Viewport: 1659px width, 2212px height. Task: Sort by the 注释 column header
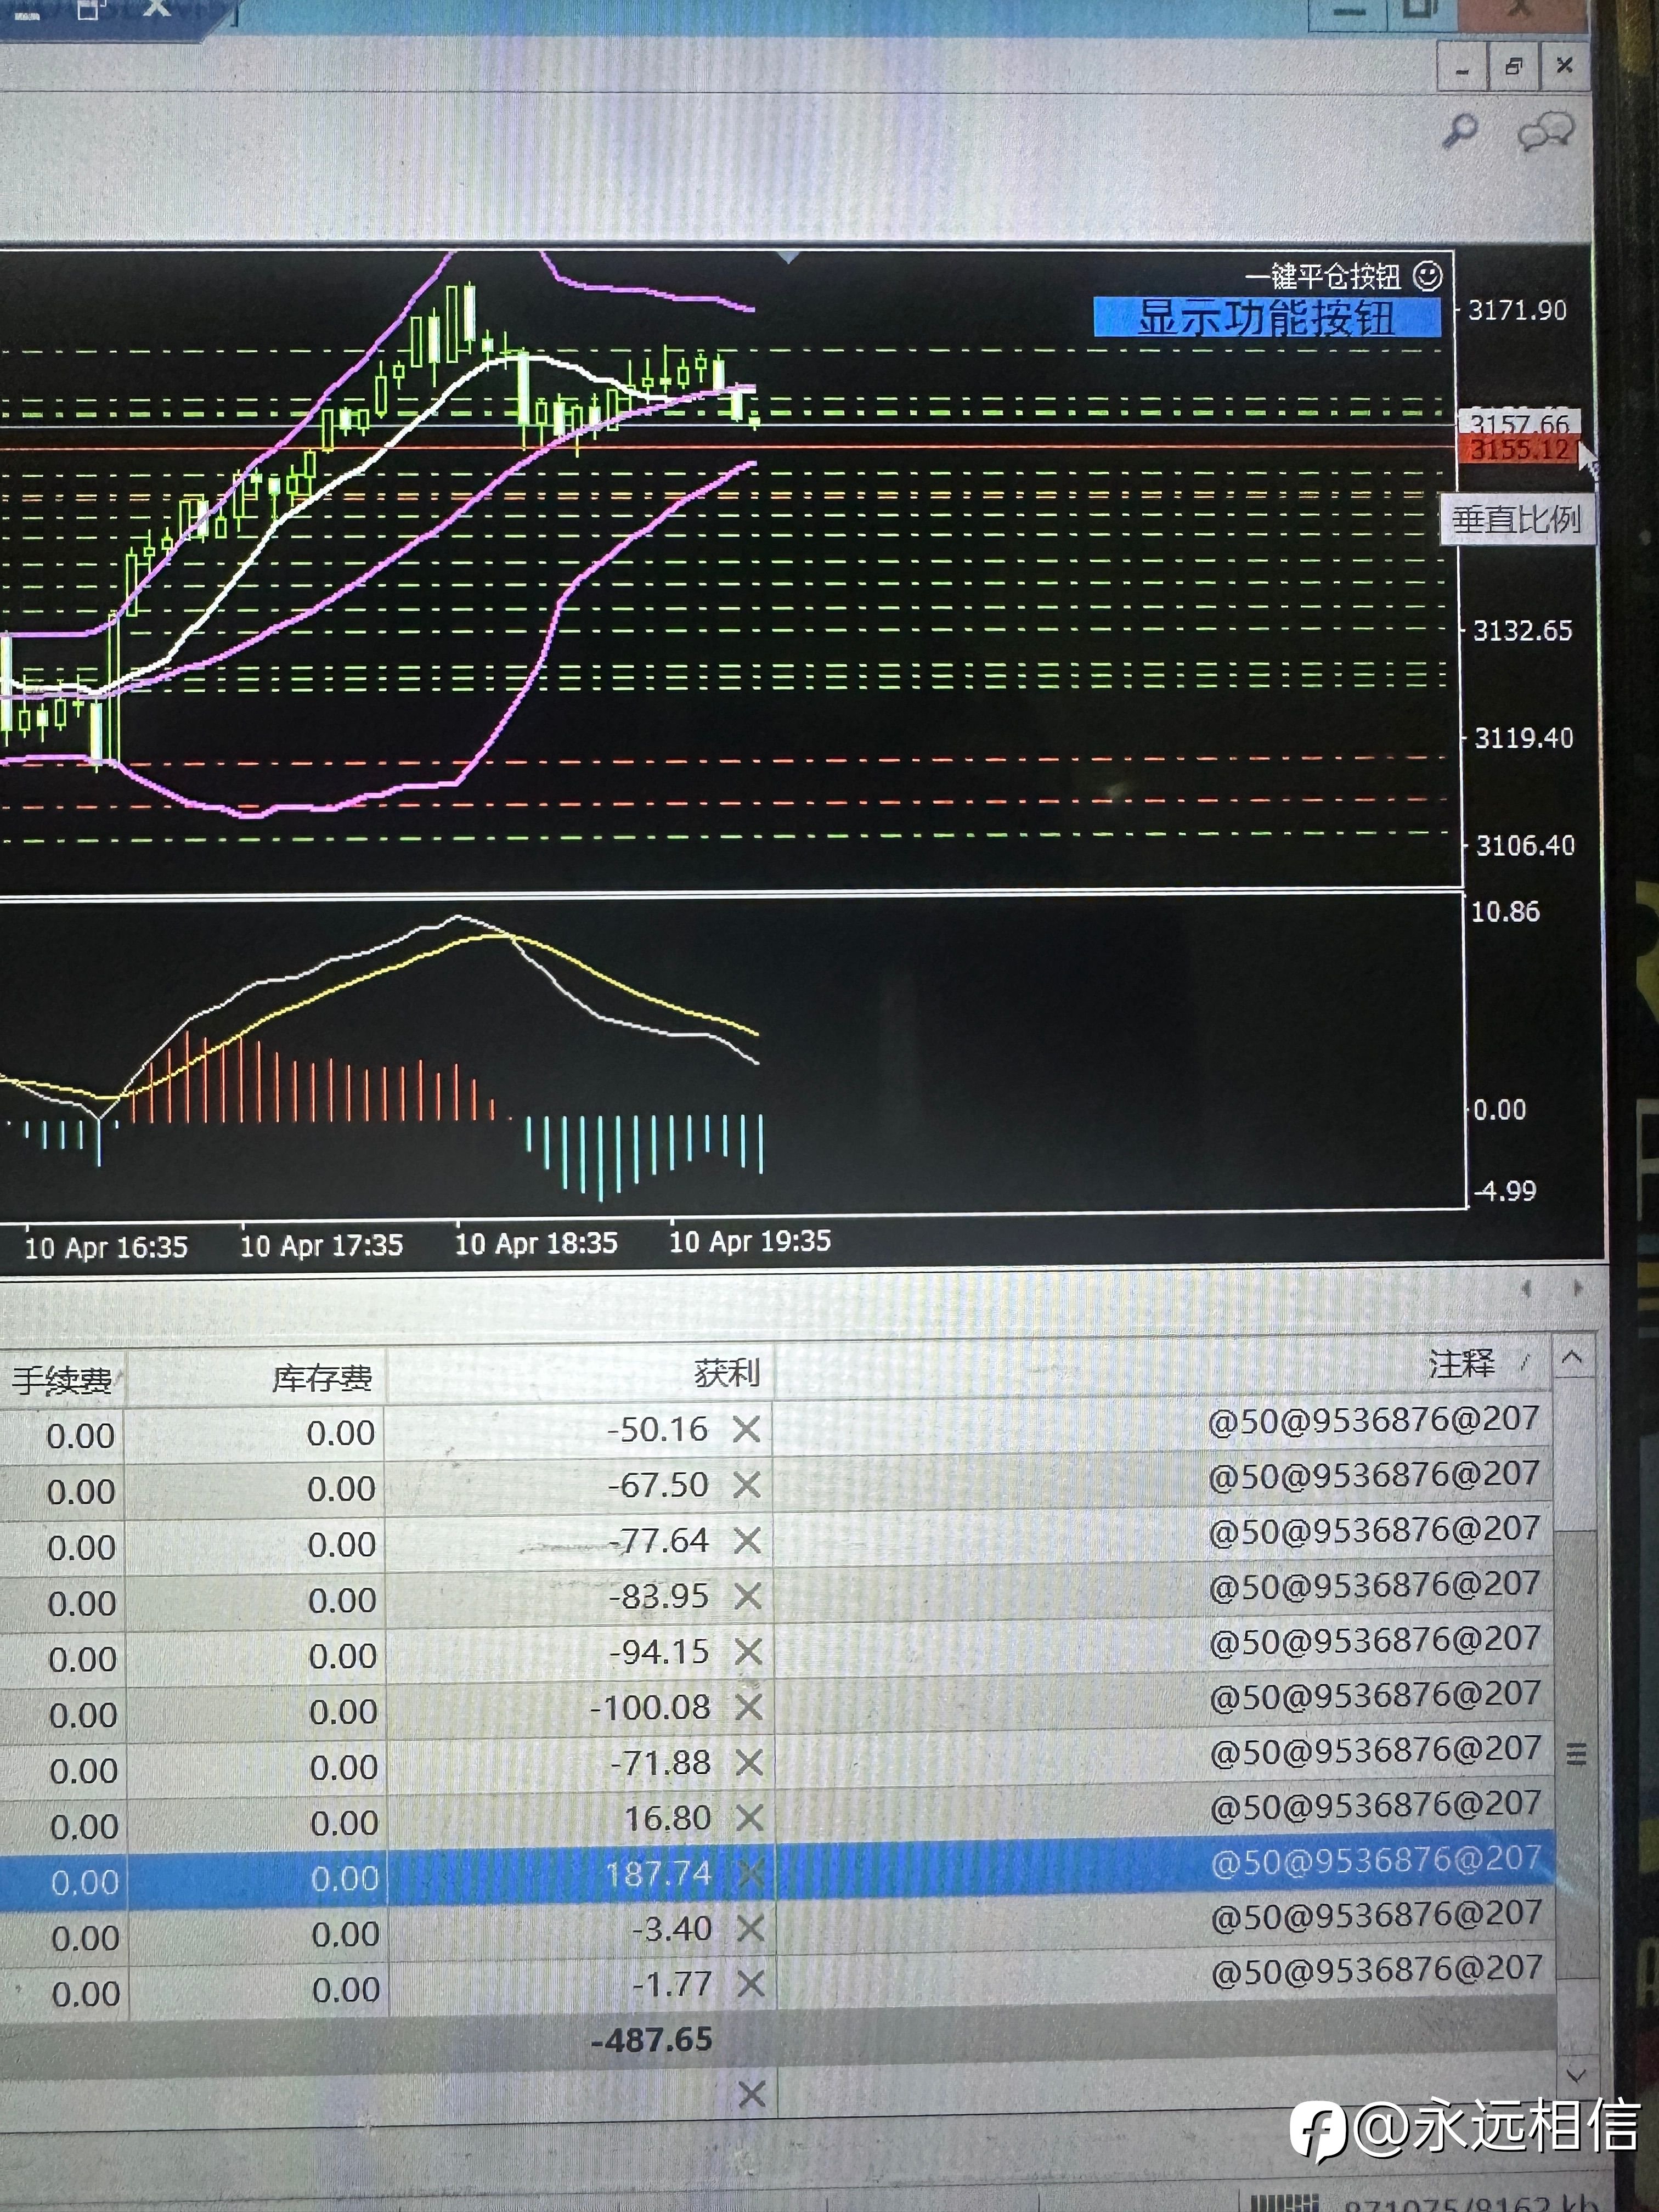point(1461,1362)
